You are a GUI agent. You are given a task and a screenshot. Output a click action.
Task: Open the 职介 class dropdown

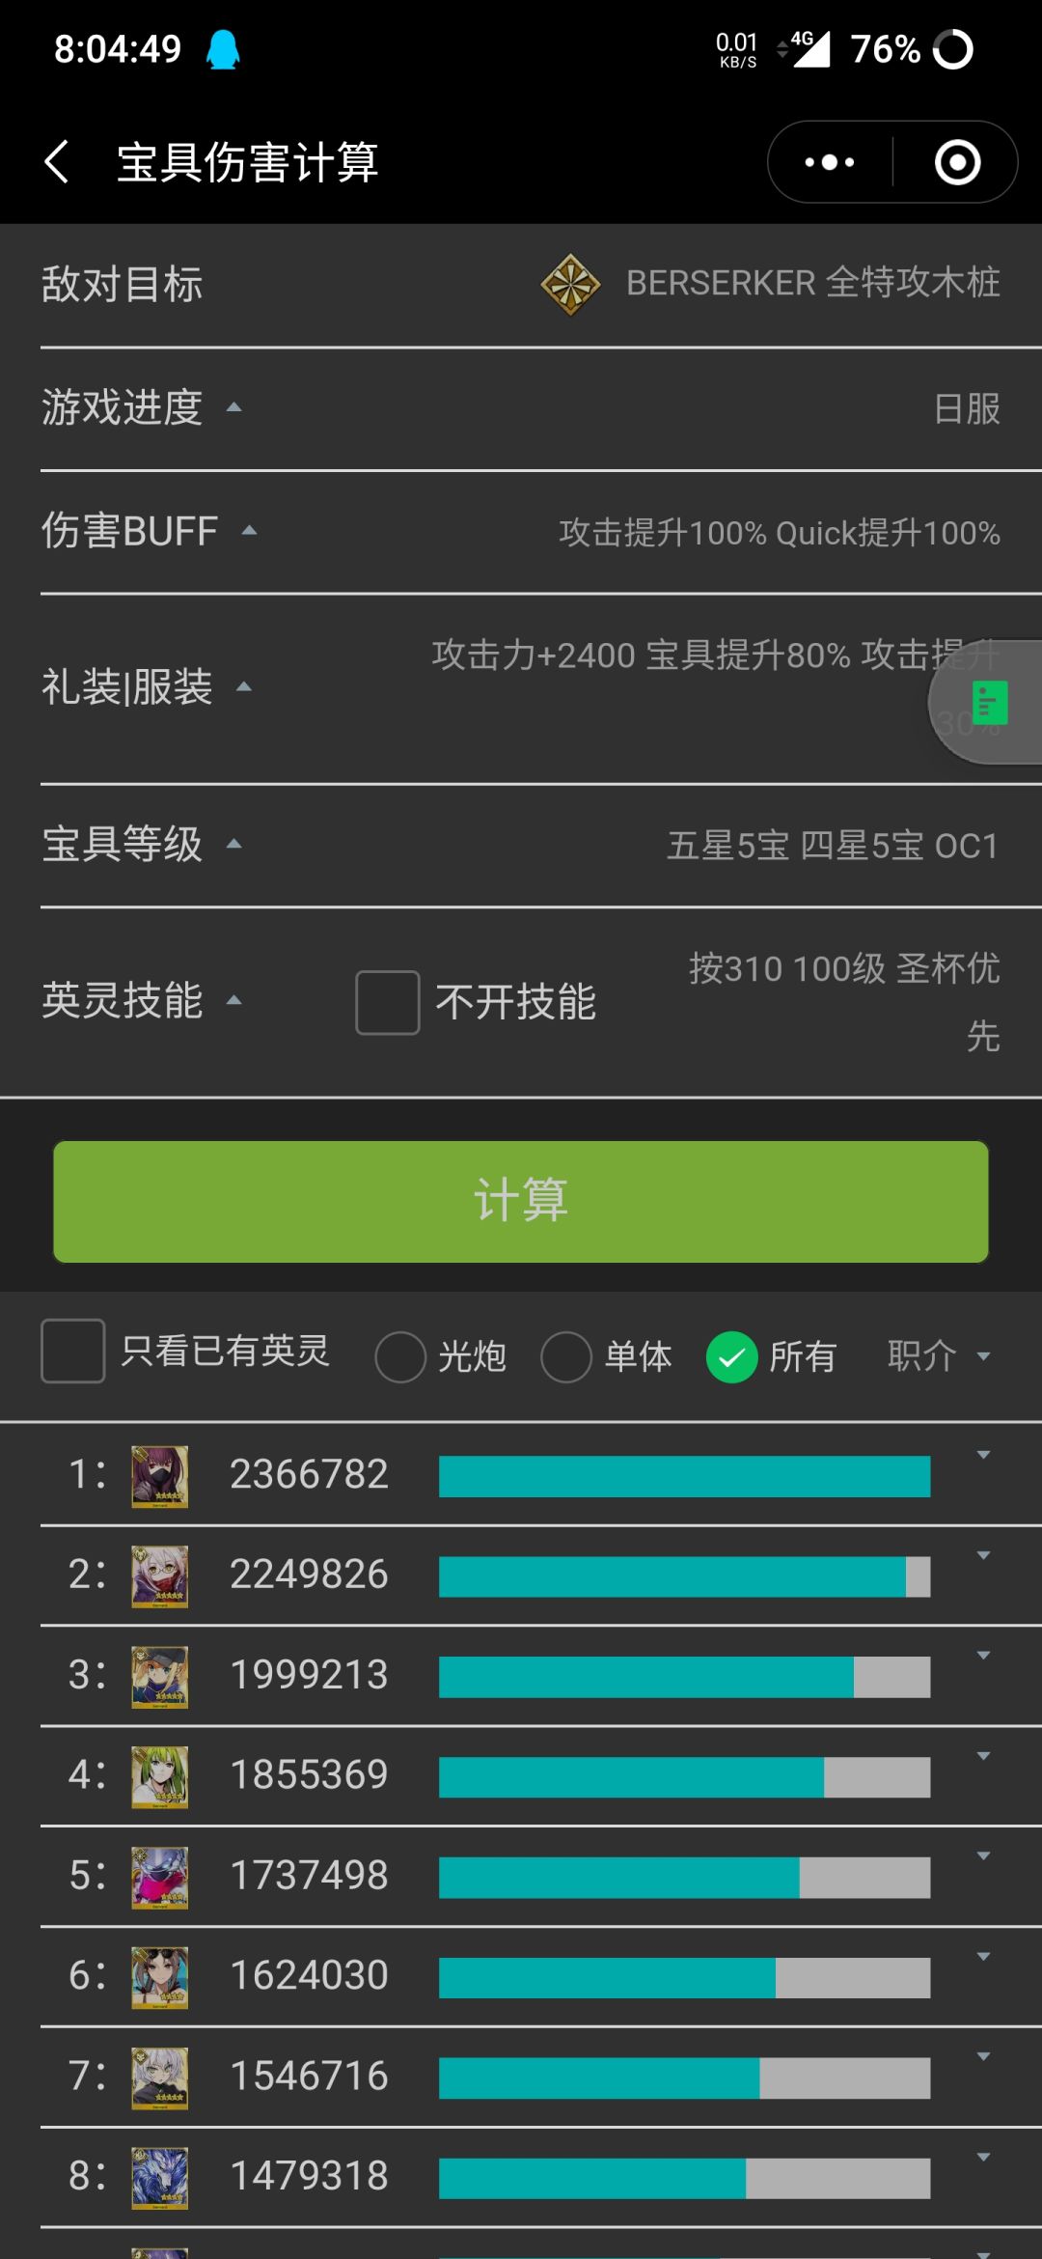[939, 1356]
